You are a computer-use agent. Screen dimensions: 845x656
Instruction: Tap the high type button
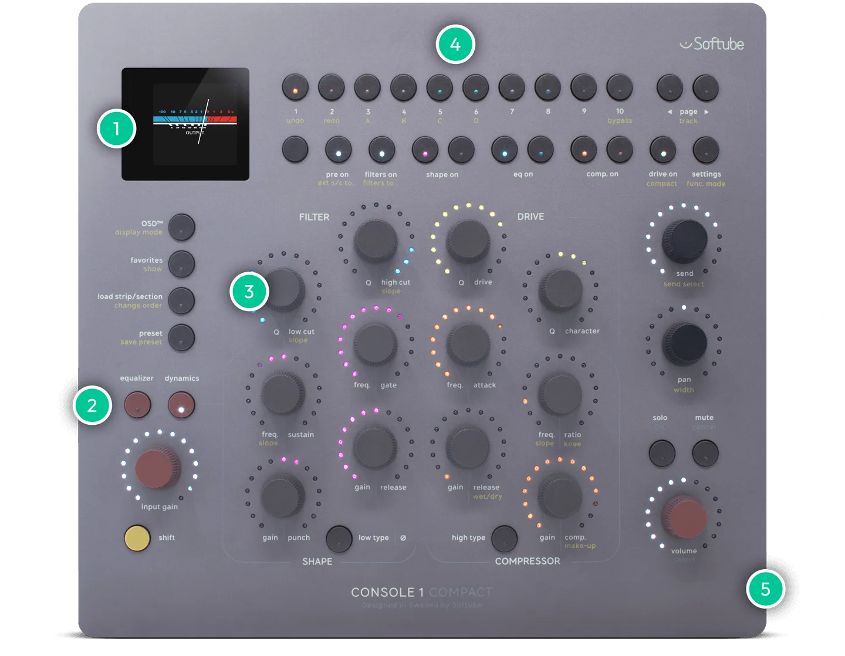[505, 538]
